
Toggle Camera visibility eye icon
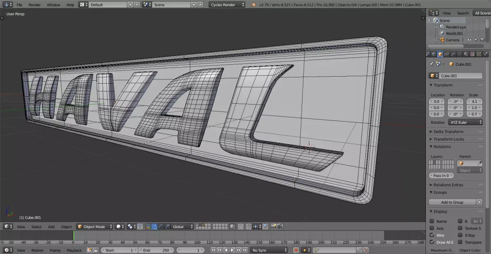click(469, 40)
